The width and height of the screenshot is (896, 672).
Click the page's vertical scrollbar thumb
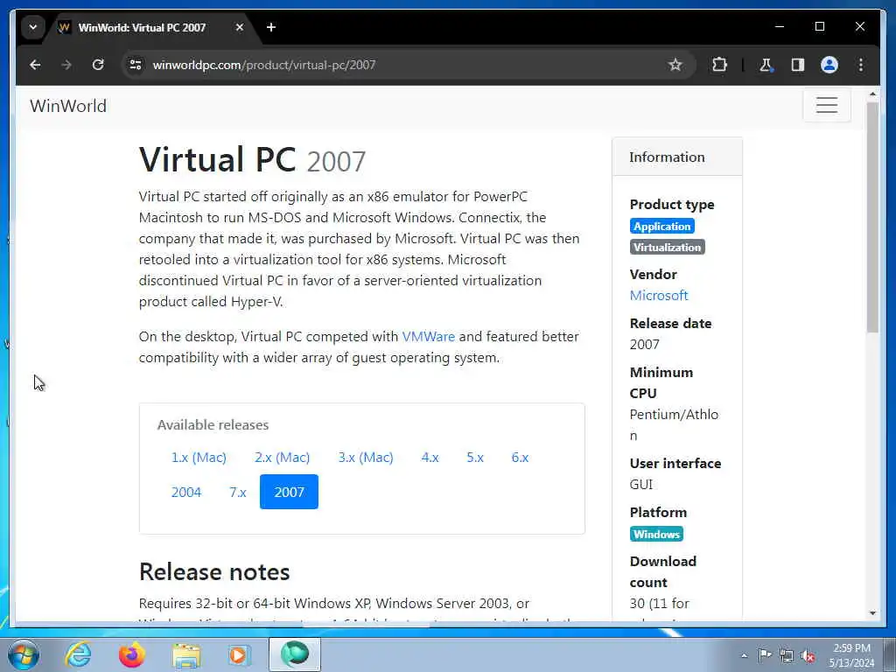(x=872, y=217)
